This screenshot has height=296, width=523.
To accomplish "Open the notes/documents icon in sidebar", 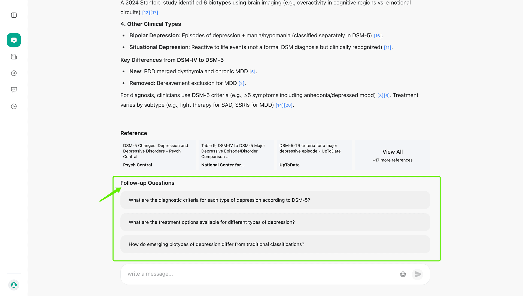I will coord(14,57).
